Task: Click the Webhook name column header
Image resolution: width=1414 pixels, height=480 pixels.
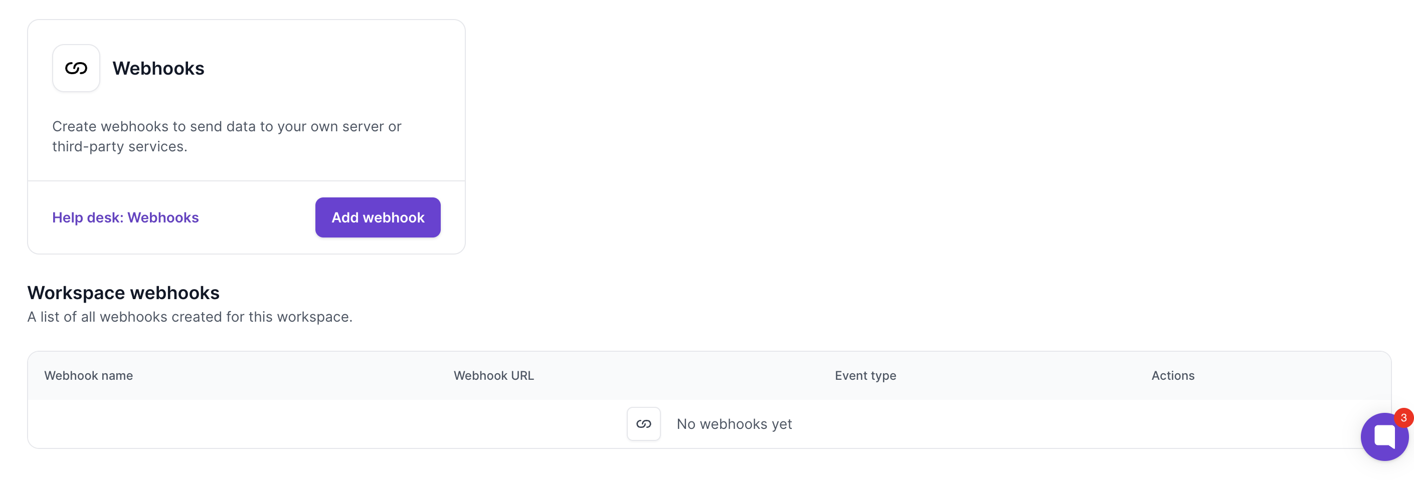Action: [88, 375]
